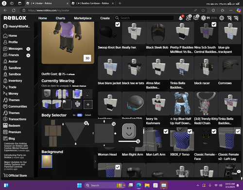Viewport: 243px width, 190px height.
Task: Show next background with right arrow
Action: [x=95, y=161]
